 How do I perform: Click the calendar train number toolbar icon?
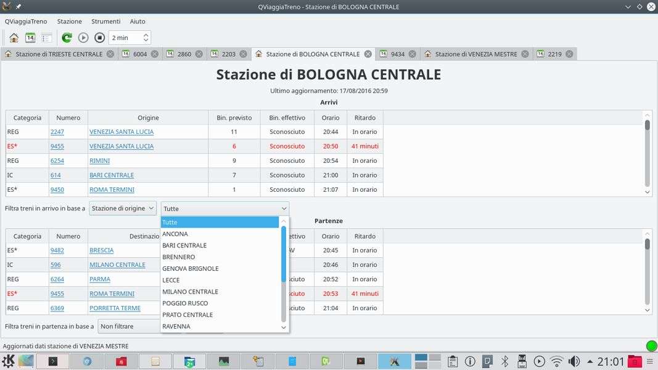pyautogui.click(x=30, y=38)
